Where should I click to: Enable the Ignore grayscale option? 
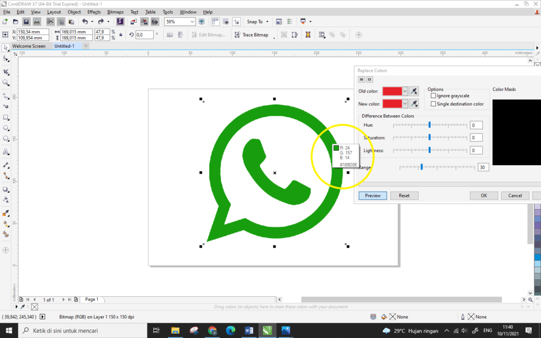tap(433, 96)
